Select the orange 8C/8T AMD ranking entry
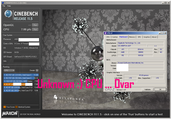The image size is (171, 119). pyautogui.click(x=21, y=84)
